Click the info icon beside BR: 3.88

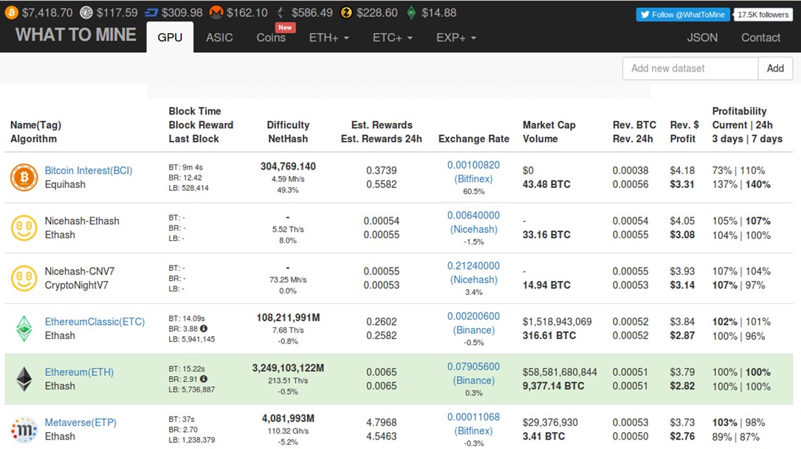coord(203,329)
